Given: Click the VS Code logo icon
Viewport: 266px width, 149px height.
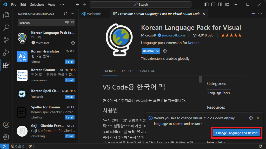Looking at the screenshot, I should tap(5, 4).
